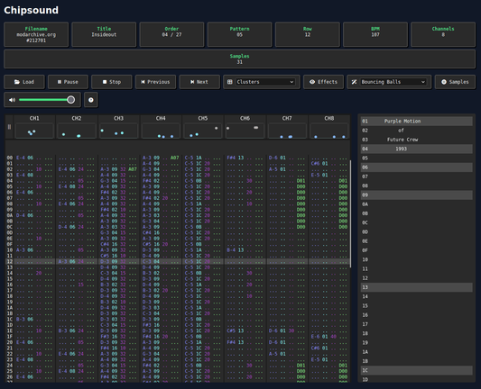Click the Row info card
This screenshot has width=481, height=389.
(x=308, y=34)
